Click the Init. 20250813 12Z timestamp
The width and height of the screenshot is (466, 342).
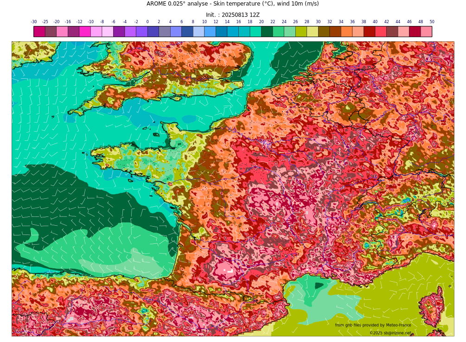coord(232,15)
